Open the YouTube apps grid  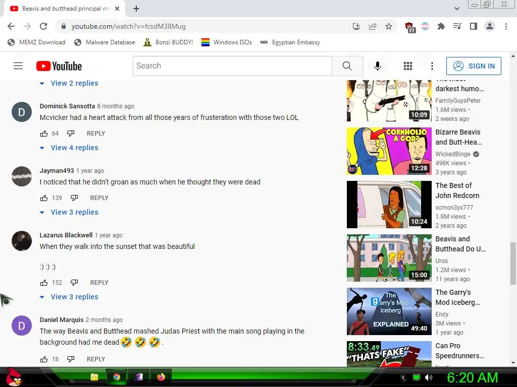[408, 66]
